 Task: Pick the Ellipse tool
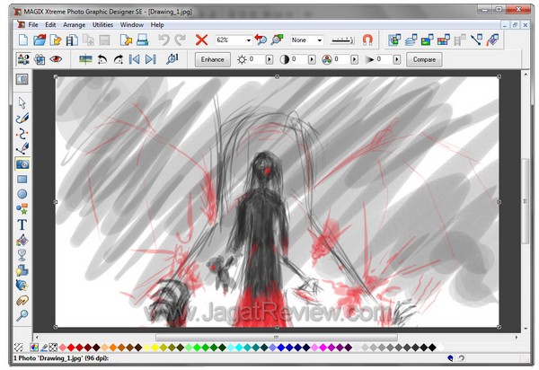click(x=22, y=194)
